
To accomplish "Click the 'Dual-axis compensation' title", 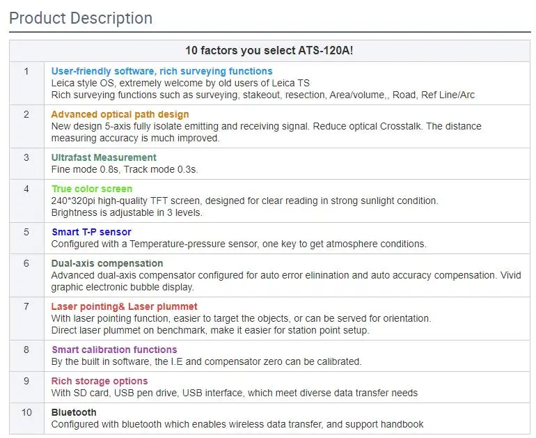I will click(107, 263).
